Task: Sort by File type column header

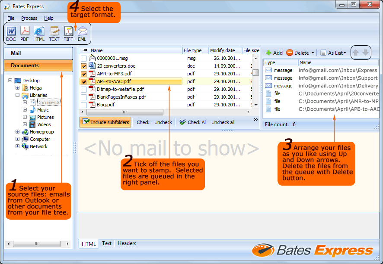Action: [x=195, y=50]
